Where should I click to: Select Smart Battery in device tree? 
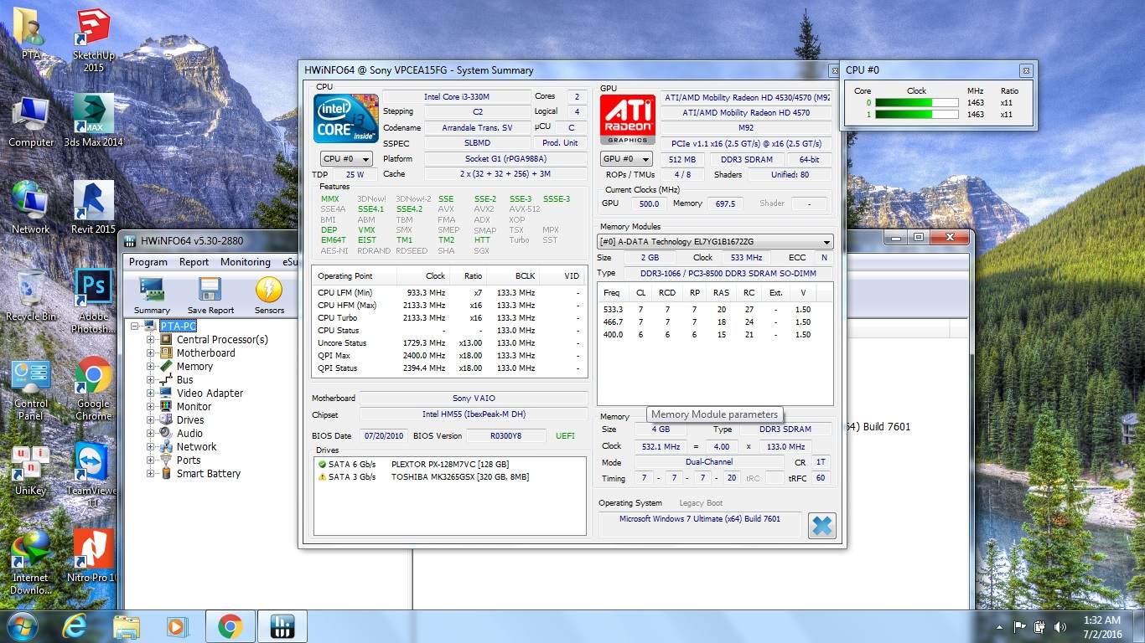(x=208, y=474)
